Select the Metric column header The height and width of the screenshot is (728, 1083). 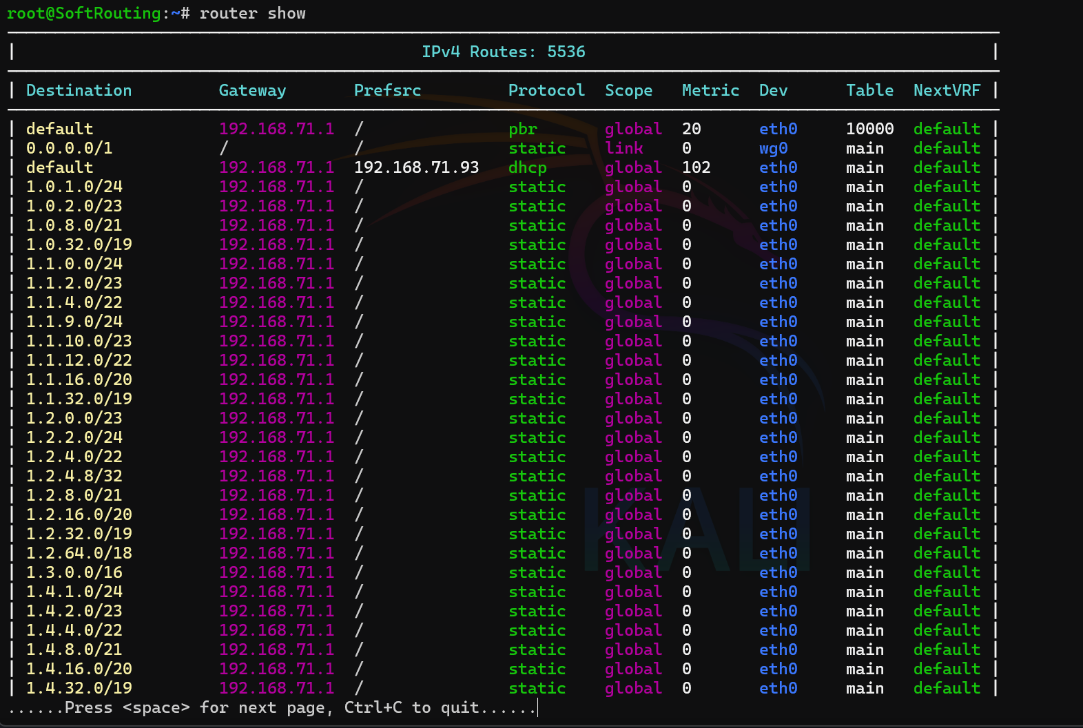click(710, 90)
